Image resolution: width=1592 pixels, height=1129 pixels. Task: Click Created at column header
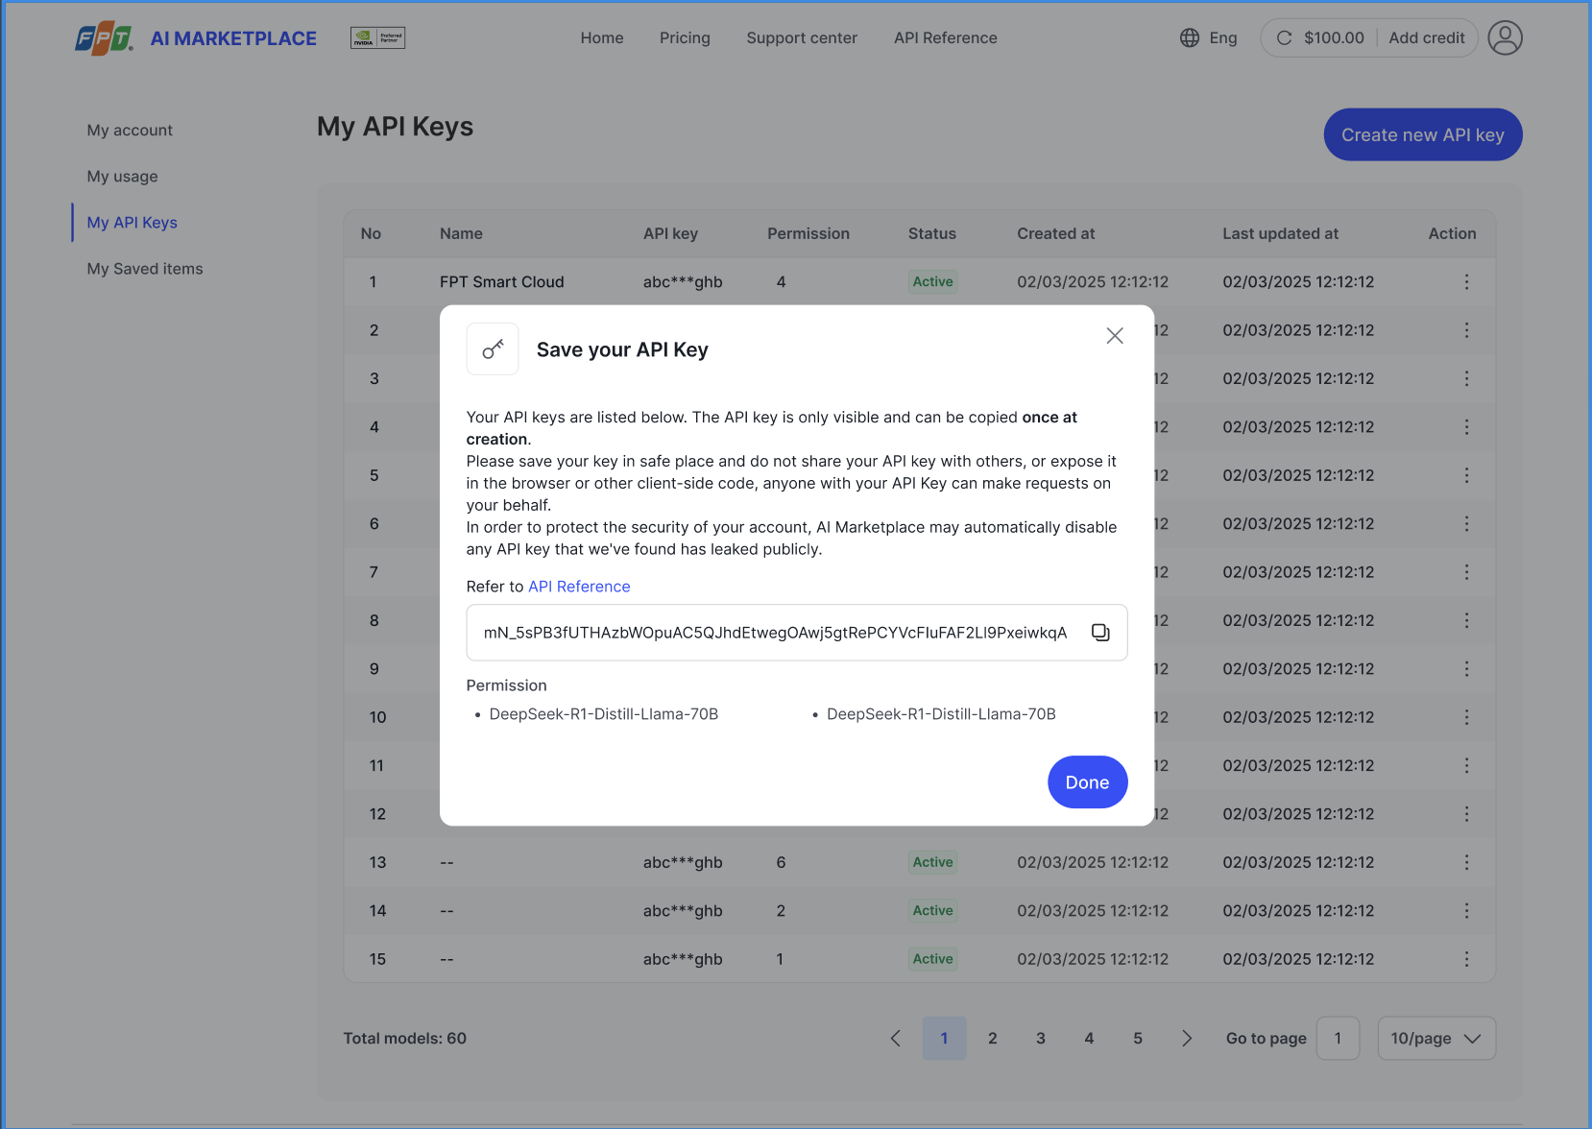[x=1056, y=234]
